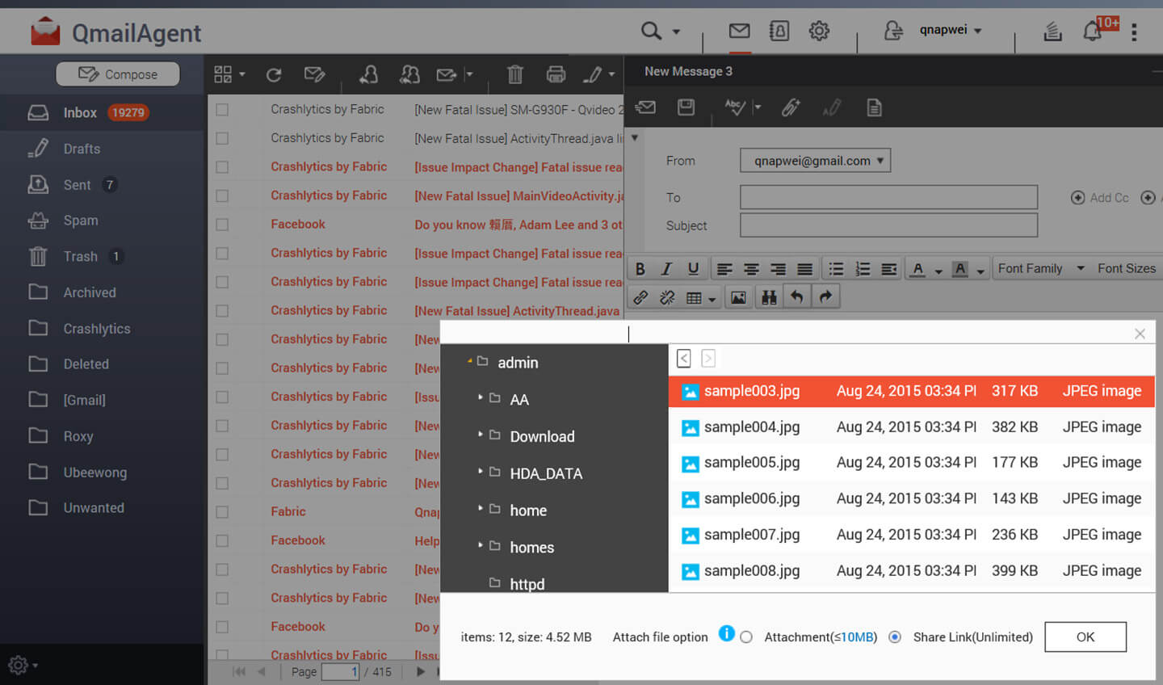The image size is (1163, 685).
Task: Select sample004.jpg file
Action: 911,427
